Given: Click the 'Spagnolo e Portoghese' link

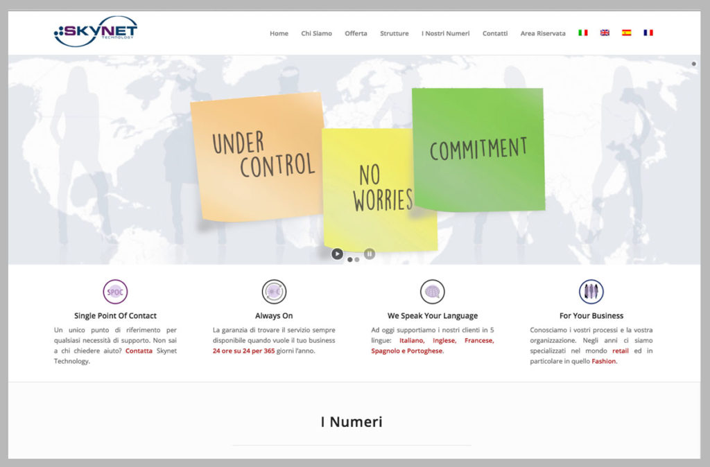Looking at the screenshot, I should (407, 351).
